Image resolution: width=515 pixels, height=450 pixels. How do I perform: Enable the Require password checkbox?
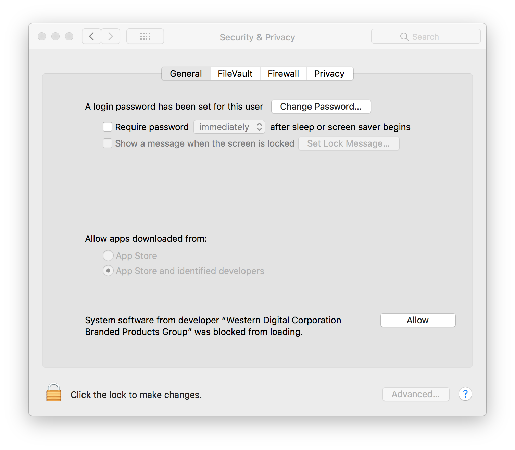[108, 127]
